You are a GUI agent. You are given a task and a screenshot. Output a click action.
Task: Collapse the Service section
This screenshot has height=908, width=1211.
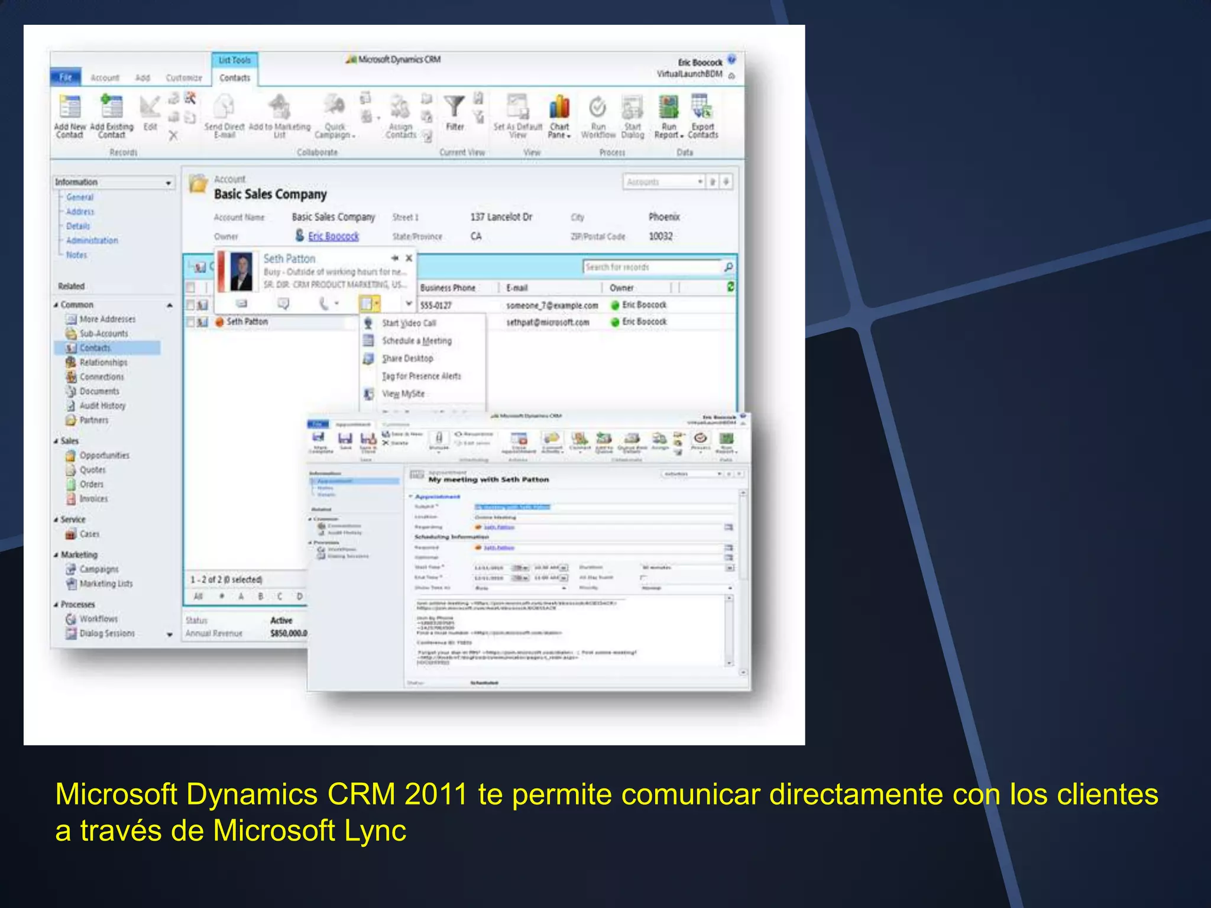(x=56, y=520)
